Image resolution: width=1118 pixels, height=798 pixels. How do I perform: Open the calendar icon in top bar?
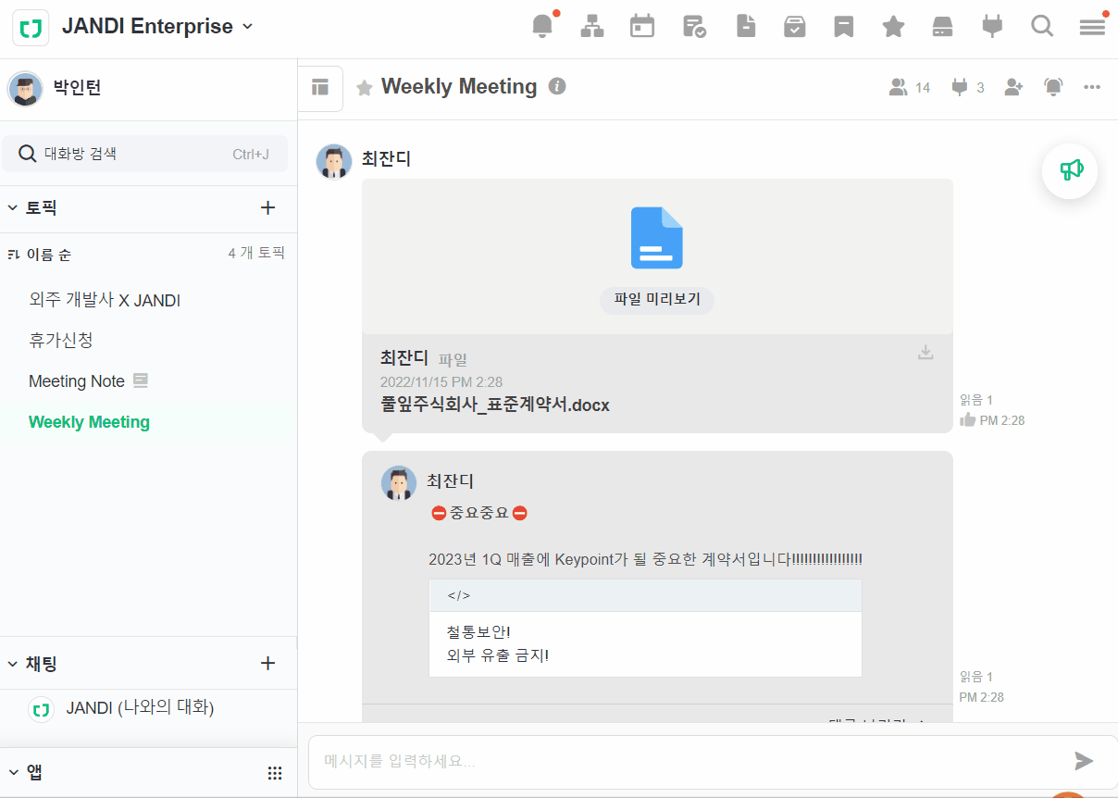pyautogui.click(x=642, y=27)
